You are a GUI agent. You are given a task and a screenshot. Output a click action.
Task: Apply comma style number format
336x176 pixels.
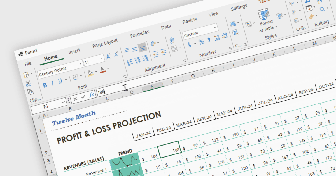[209, 40]
